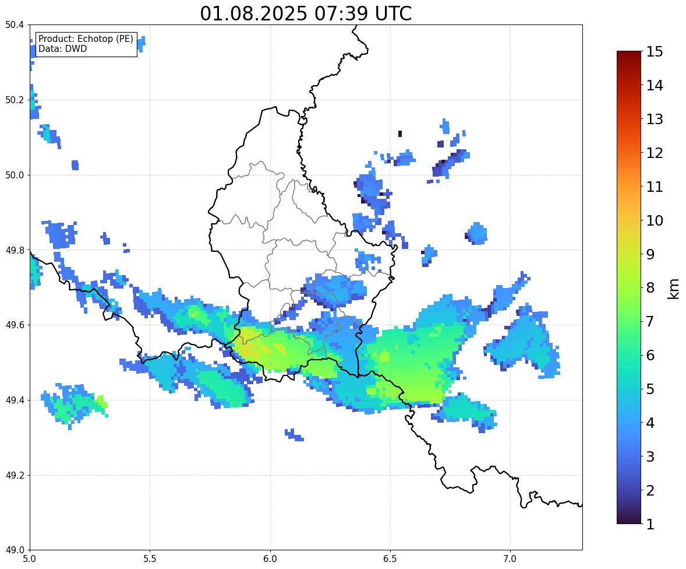
Task: Click the title '01.08.2025 07:39 UTC'
Action: tap(306, 13)
